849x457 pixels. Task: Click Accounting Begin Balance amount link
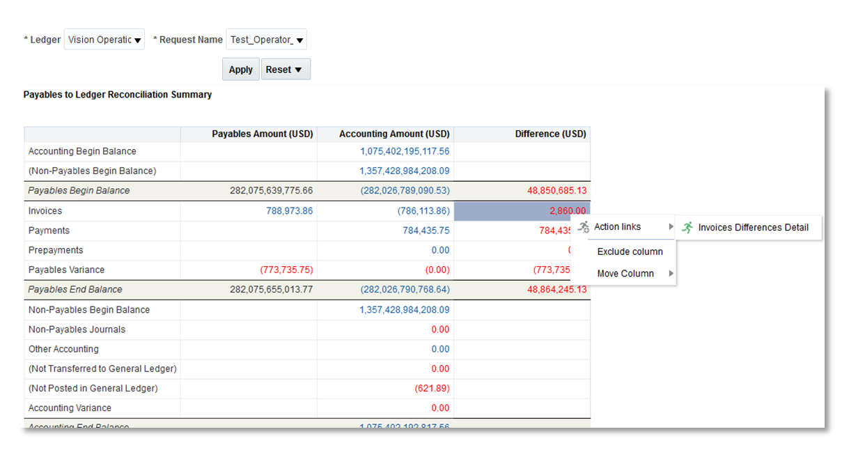click(405, 151)
